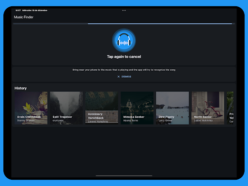Image resolution: width=248 pixels, height=186 pixels.
Task: Open the Brain Checkbook history item
Action: click(x=31, y=108)
